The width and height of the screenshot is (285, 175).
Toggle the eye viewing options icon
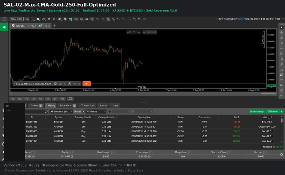tap(87, 19)
